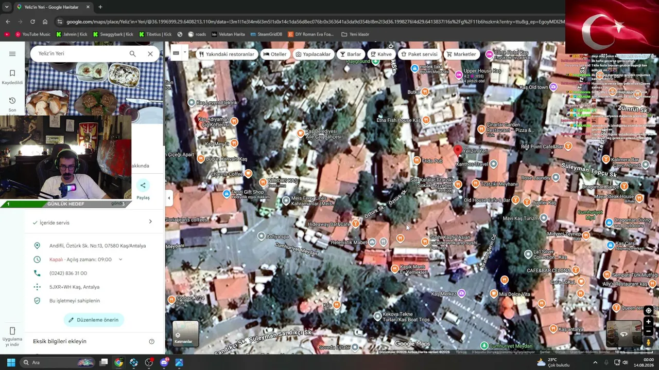Select the Oteller filter chip
Screen dimensions: 659x370
tap(274, 54)
